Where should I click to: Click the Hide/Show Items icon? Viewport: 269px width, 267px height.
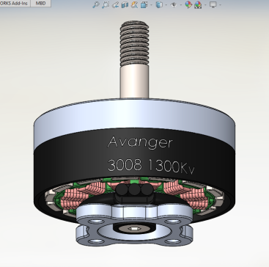tap(174, 4)
